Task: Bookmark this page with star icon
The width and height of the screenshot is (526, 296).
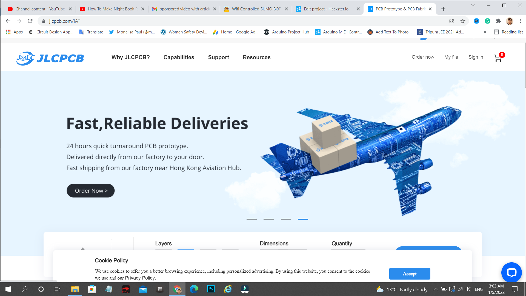Action: [463, 21]
